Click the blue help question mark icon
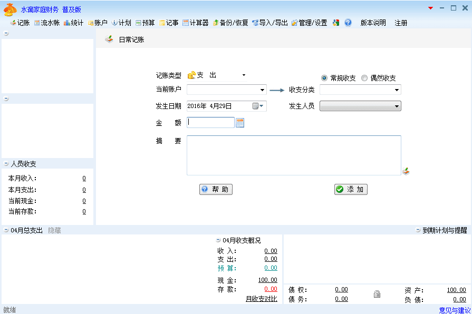This screenshot has width=472, height=314. tap(348, 23)
